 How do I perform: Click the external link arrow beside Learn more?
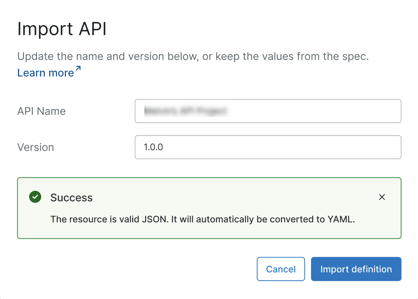tap(77, 68)
